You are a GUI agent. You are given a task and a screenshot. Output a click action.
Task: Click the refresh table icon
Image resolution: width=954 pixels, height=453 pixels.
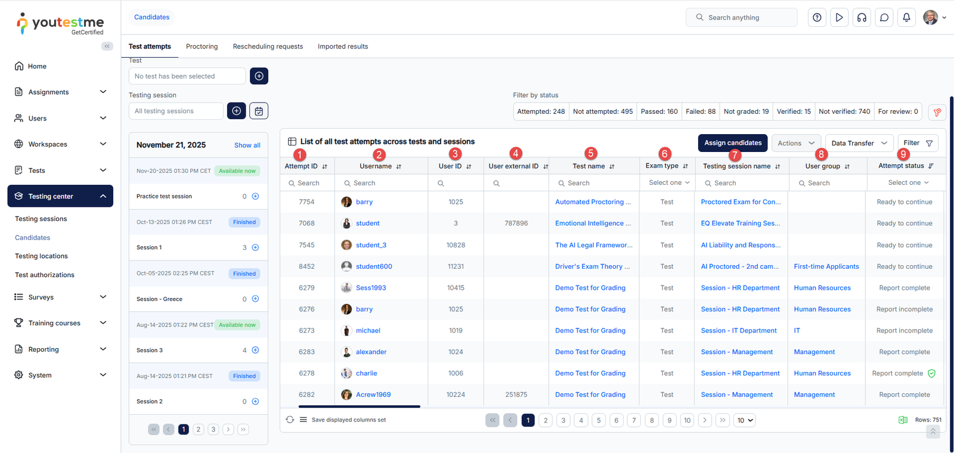coord(290,420)
